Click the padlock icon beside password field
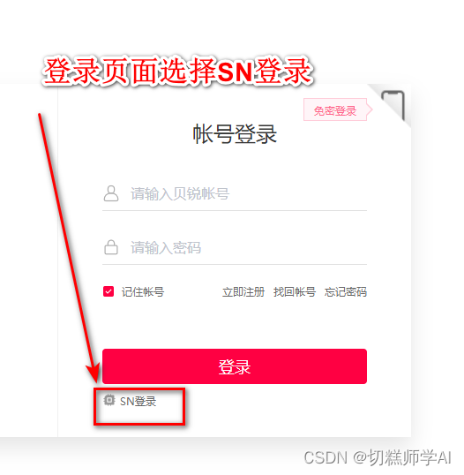This screenshot has width=464, height=475. 111,247
